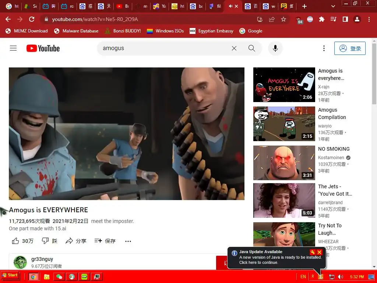Open Amogus Compilation thumbnail
This screenshot has height=283, width=377.
(284, 124)
